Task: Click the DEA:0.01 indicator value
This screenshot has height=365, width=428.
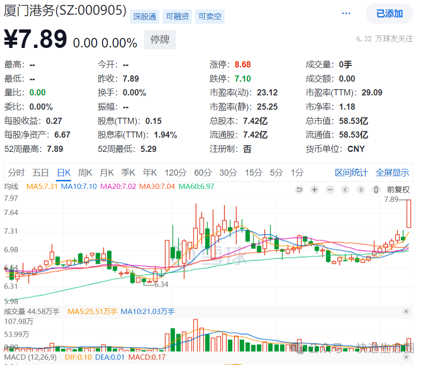Action: [x=110, y=357]
